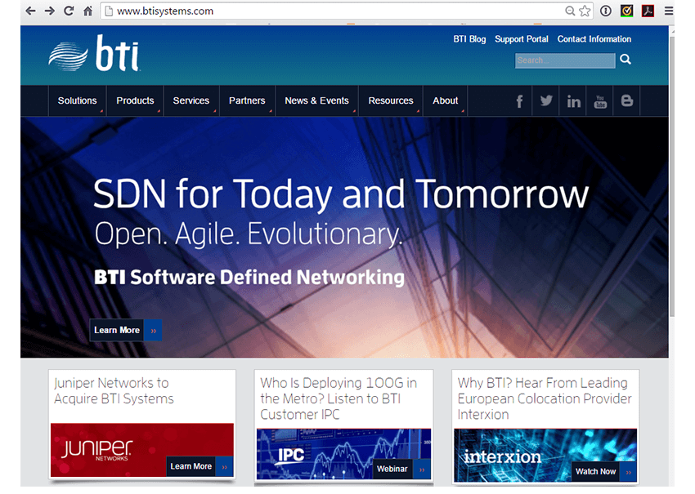Viewport: 695px width, 494px height.
Task: Open the Support Portal link
Action: (x=521, y=38)
